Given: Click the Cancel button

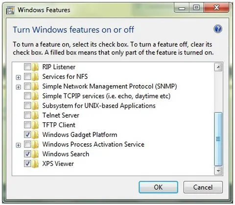Looking at the screenshot, I should pyautogui.click(x=203, y=187).
